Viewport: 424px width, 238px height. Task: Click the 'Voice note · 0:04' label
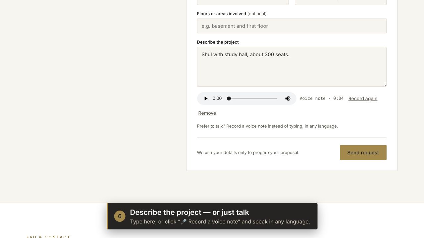pos(322,99)
